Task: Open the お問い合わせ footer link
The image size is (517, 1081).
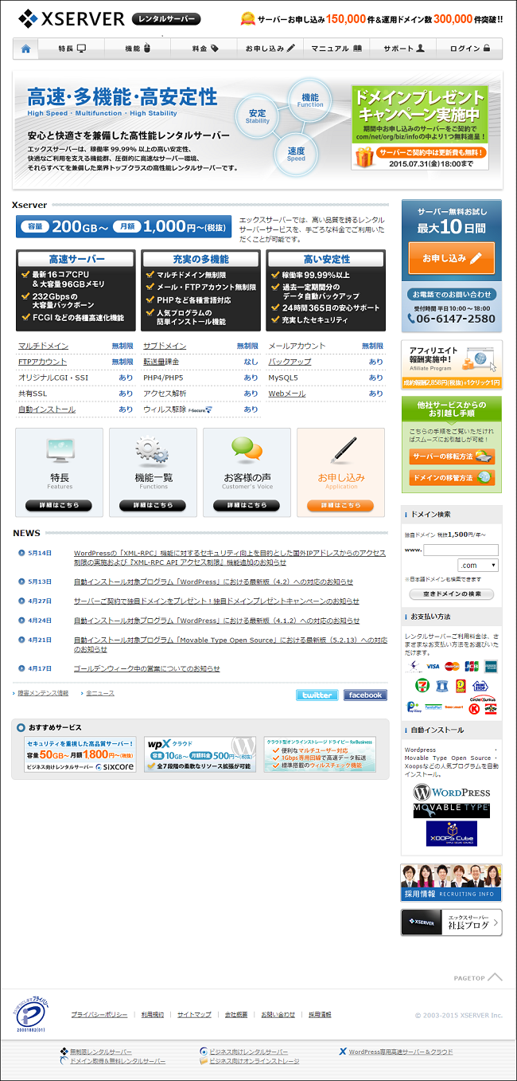Action: point(278,1015)
